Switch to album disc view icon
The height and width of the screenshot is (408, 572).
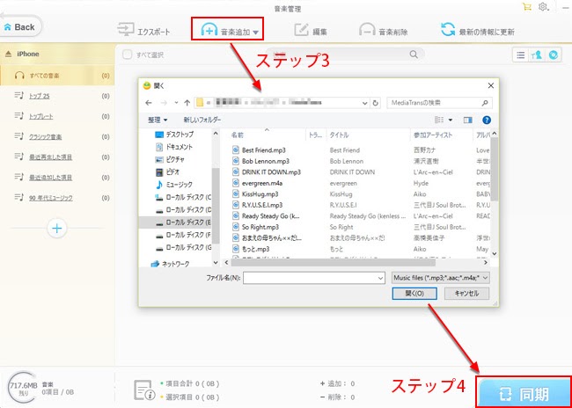(x=554, y=55)
